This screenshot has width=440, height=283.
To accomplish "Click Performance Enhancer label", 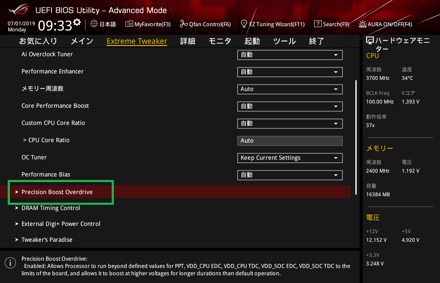I will tap(52, 72).
